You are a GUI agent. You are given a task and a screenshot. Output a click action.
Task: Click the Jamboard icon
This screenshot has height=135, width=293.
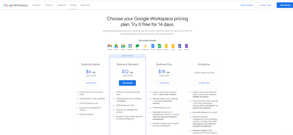click(x=145, y=46)
